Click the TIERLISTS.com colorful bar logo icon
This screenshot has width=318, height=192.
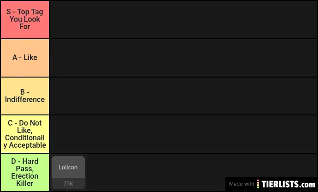[x=258, y=184]
